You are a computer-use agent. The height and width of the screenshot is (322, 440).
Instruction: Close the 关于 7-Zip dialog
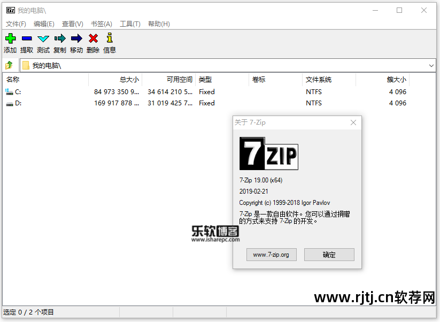tap(353, 122)
